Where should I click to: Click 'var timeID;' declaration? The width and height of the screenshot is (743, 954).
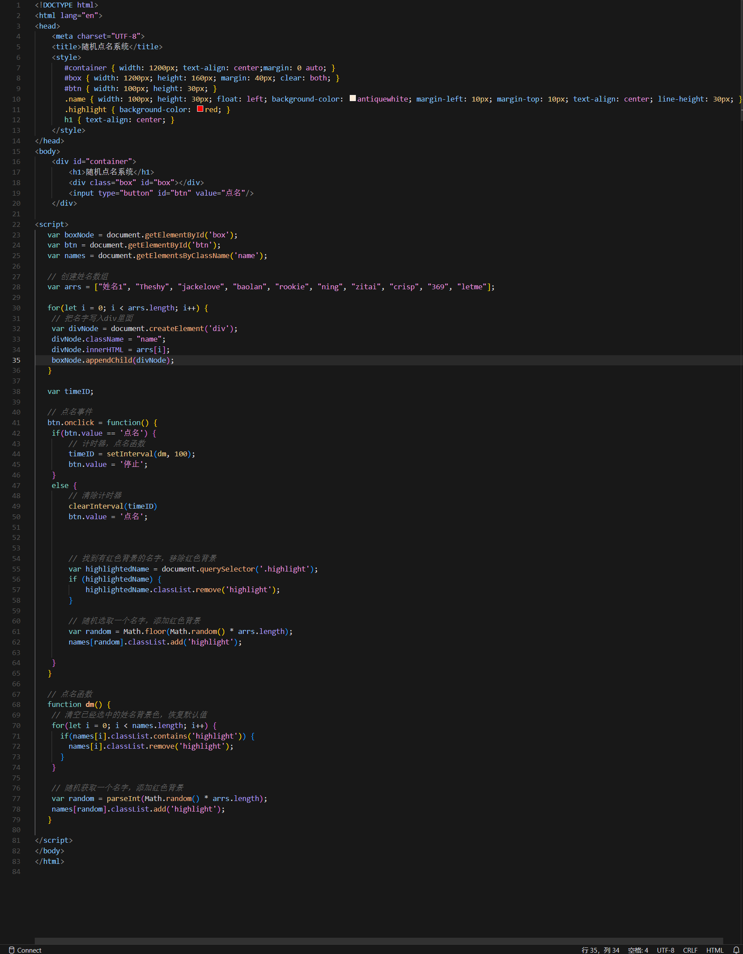tap(70, 391)
